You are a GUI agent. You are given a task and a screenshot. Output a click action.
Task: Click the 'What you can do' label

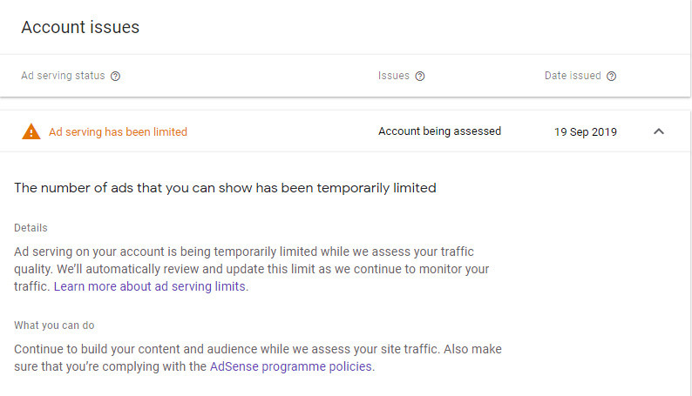click(54, 326)
